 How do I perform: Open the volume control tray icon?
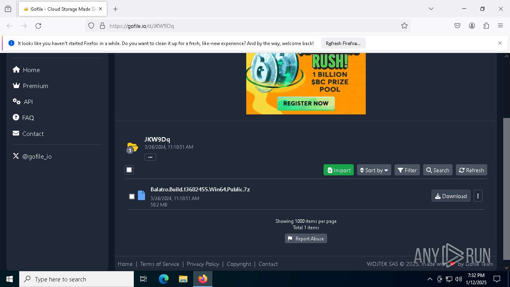click(459, 279)
